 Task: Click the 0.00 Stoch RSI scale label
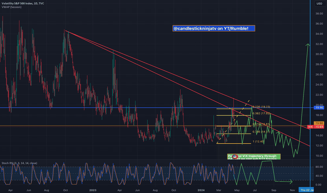pos(319,185)
